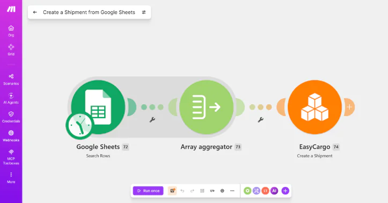This screenshot has height=203, width=388.
Task: Set filter wrench between aggregator and EasyCargo
Action: tap(261, 120)
